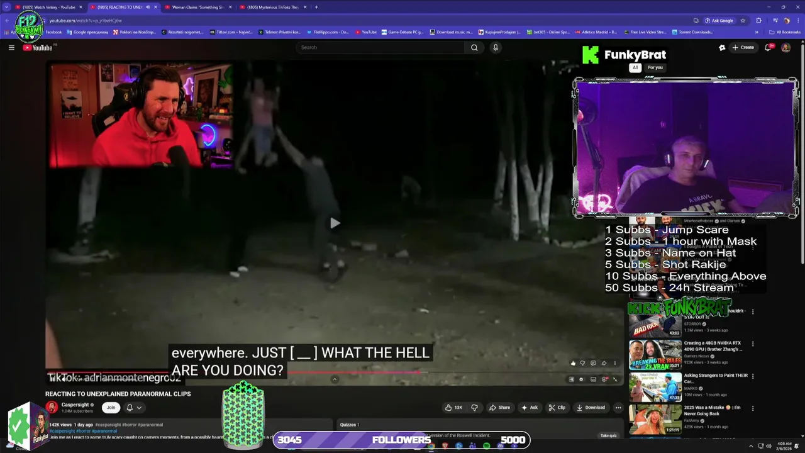Dislike the video below the player
Screen dimensions: 805x453
click(474, 407)
